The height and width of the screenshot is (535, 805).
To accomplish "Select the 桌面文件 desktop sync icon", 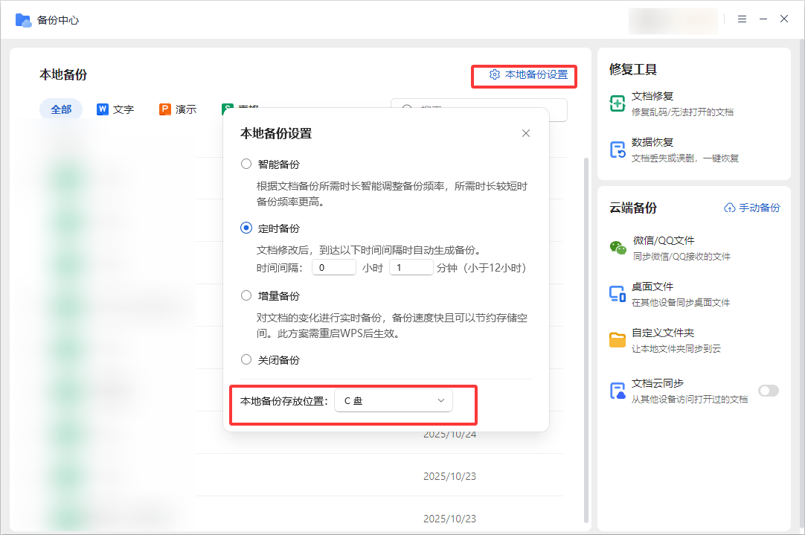I will 618,293.
